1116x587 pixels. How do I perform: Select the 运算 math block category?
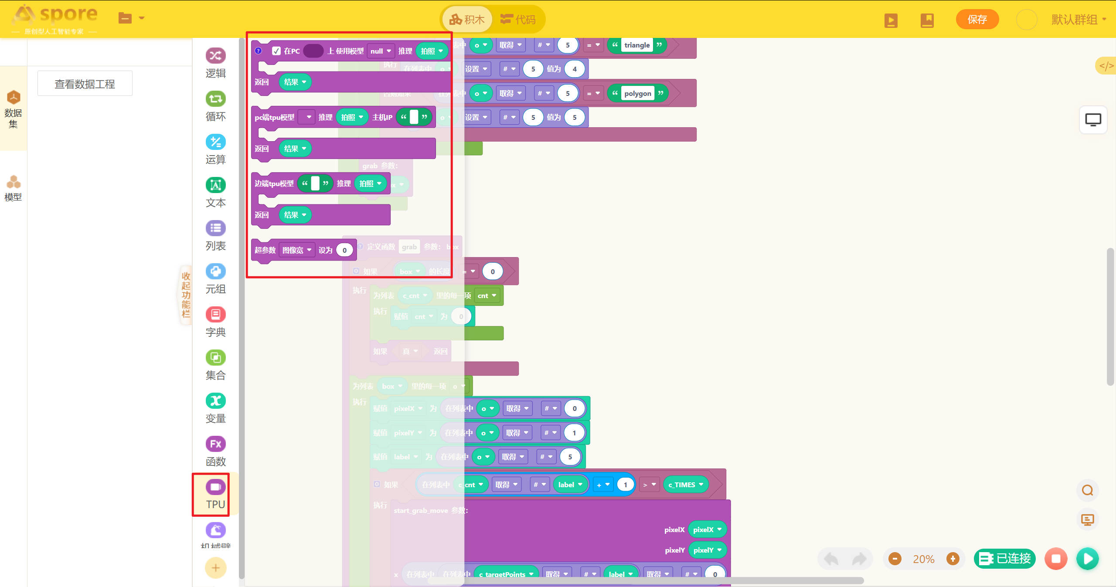coord(215,149)
